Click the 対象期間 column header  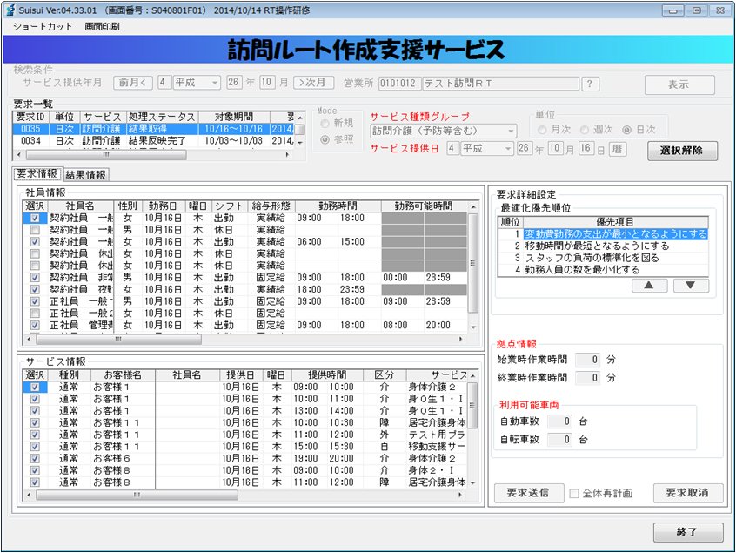[x=234, y=117]
